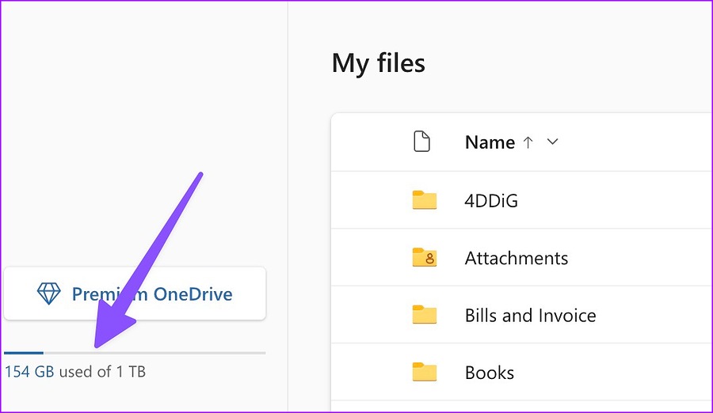The image size is (713, 413).
Task: Open the Bills and Invoice folder name
Action: coord(530,315)
